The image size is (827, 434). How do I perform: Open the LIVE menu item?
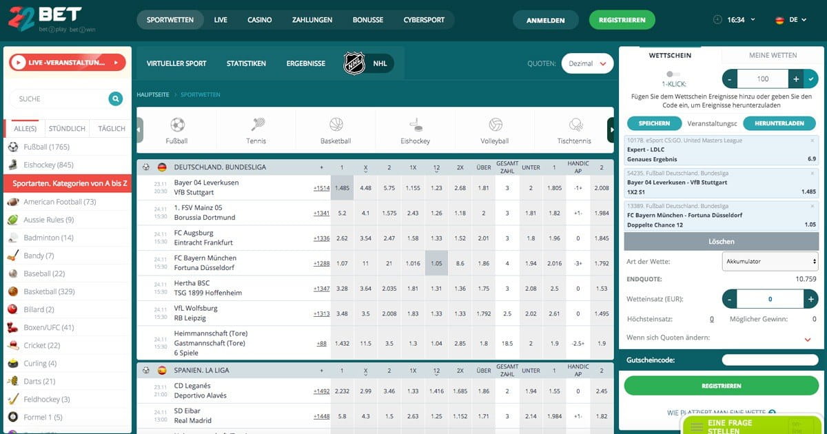click(221, 20)
